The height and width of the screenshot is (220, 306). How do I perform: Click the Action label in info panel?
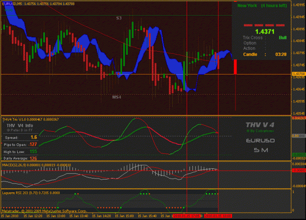coord(249,48)
